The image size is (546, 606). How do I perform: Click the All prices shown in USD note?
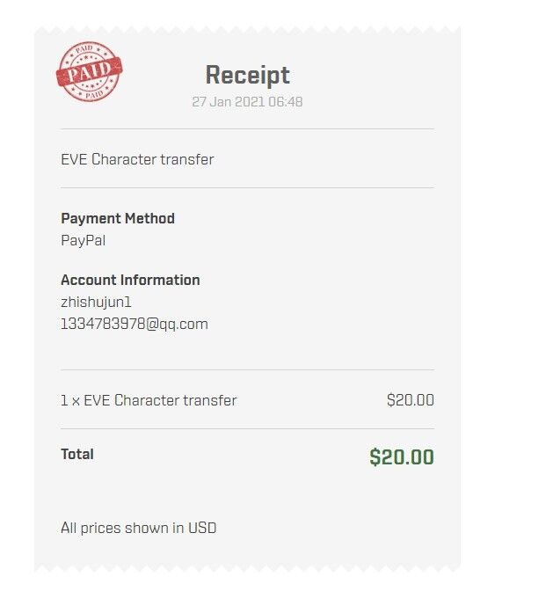tap(138, 528)
